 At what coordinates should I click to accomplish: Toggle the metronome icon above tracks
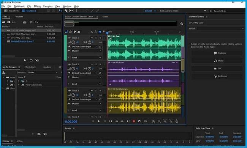(92, 32)
